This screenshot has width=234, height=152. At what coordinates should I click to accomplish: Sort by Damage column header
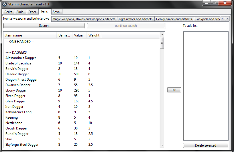(64, 35)
